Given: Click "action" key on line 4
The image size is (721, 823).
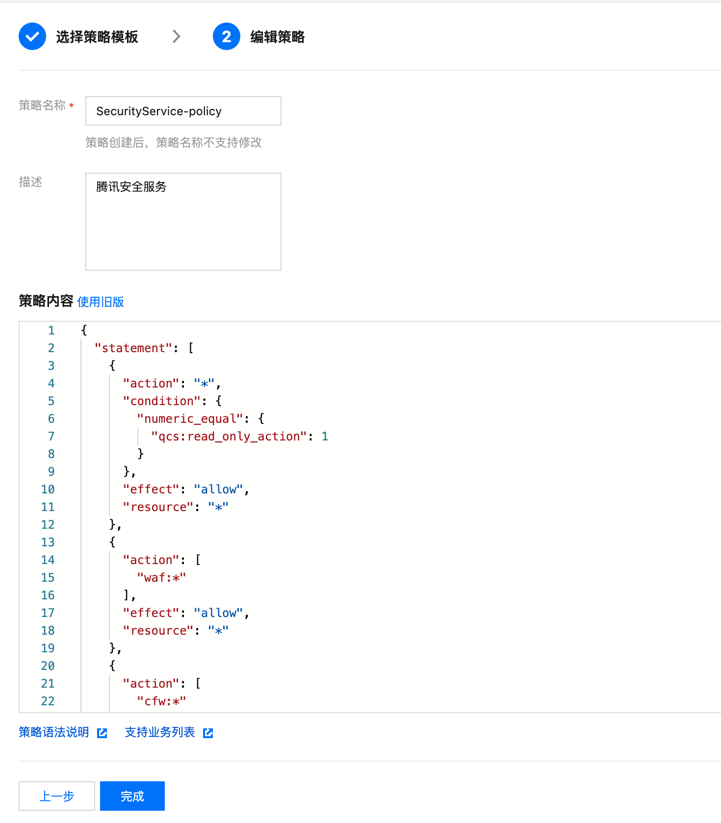Looking at the screenshot, I should (152, 384).
